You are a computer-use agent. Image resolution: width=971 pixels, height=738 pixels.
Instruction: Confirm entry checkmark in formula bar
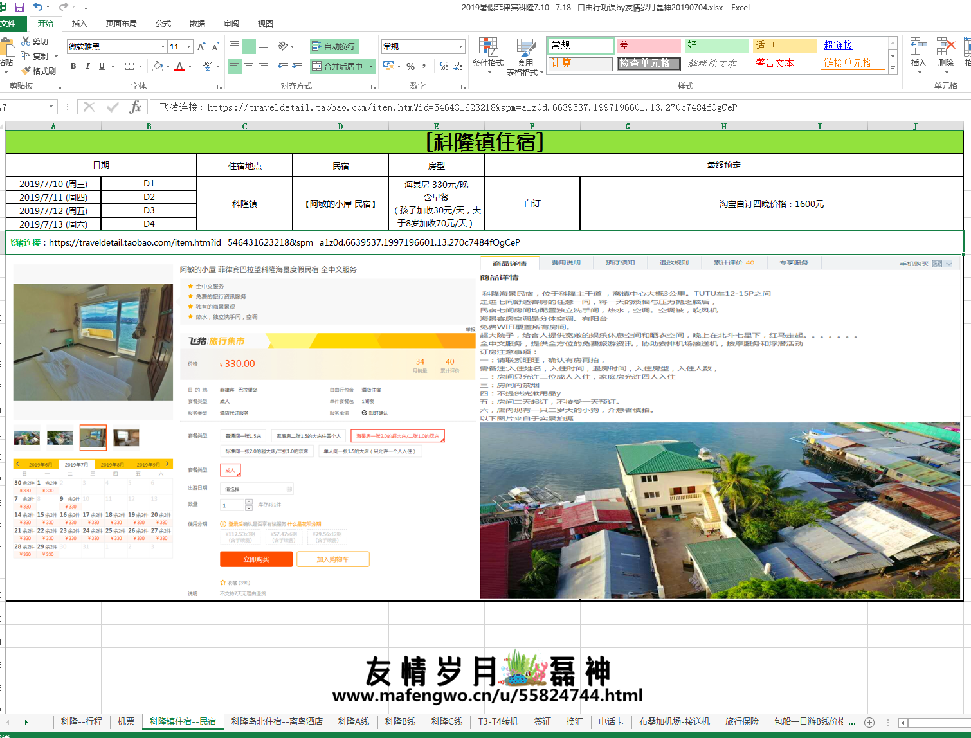pos(113,107)
